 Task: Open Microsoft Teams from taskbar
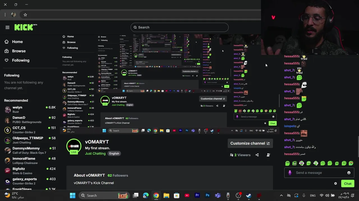click(x=218, y=195)
